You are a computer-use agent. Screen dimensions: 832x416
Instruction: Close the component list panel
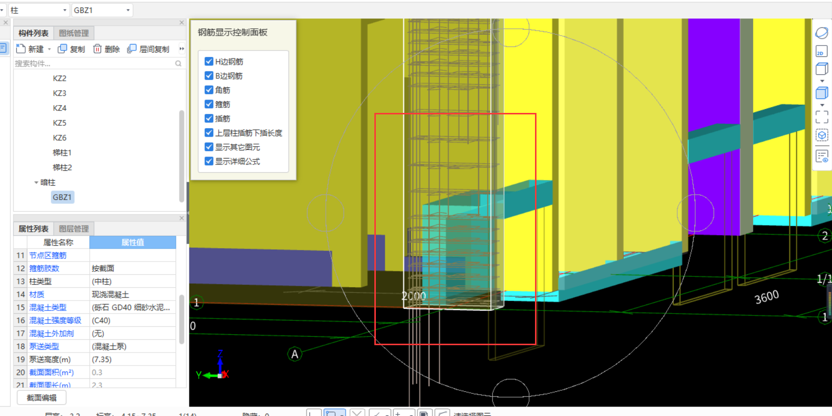coord(181,23)
